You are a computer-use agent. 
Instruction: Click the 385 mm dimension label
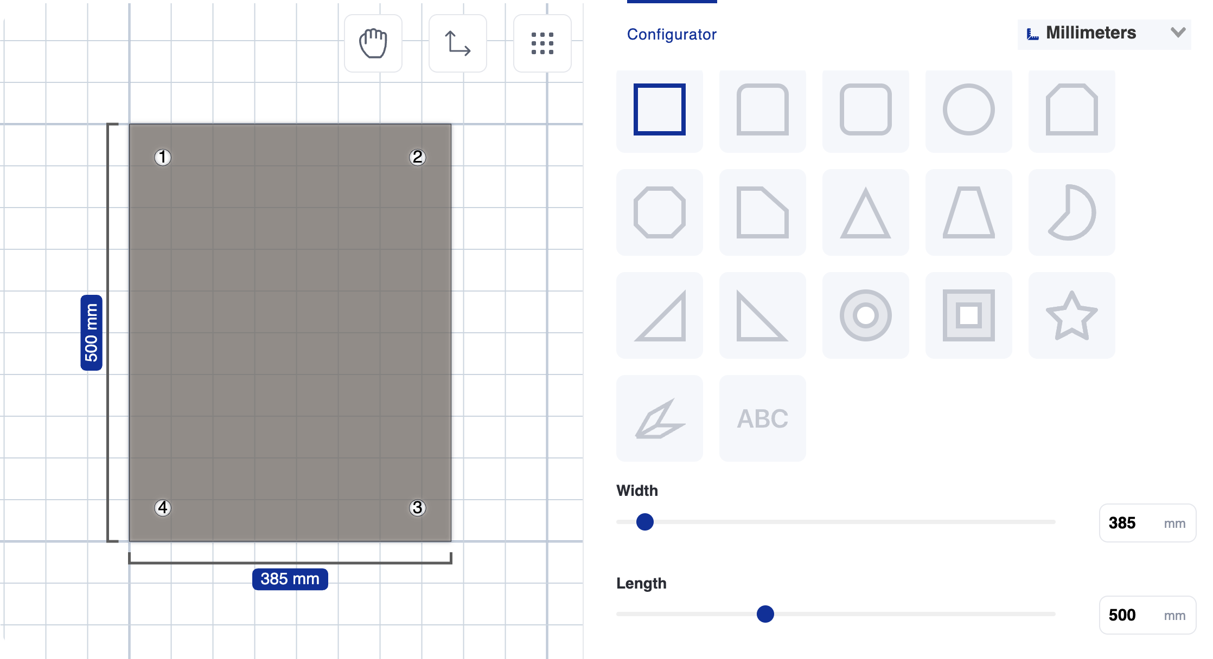(290, 579)
